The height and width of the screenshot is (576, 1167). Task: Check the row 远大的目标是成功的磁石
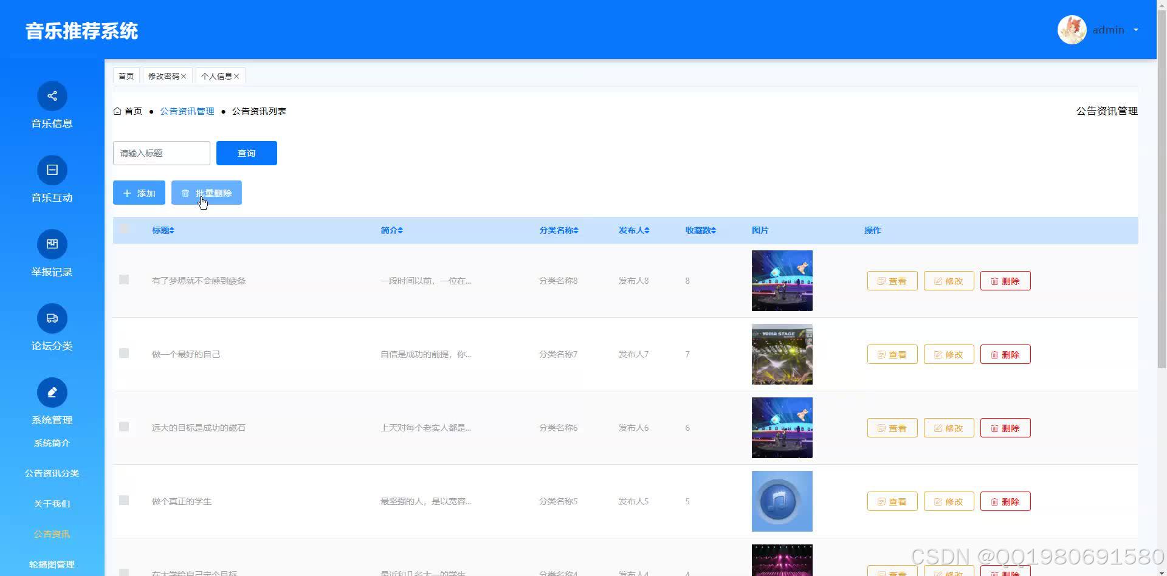(x=124, y=427)
